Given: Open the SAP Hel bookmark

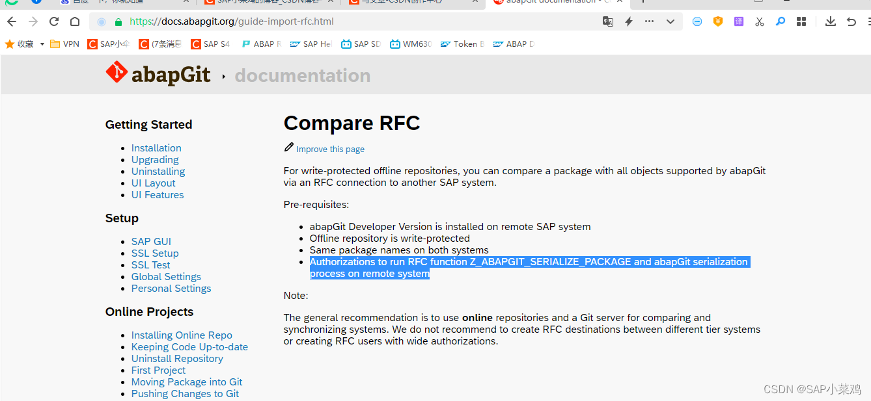Looking at the screenshot, I should [311, 44].
